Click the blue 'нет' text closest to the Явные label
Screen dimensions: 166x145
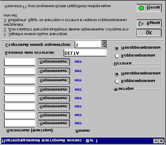78,123
